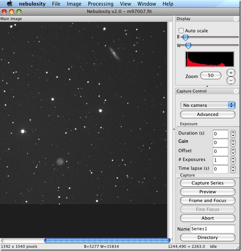The width and height of the screenshot is (241, 251).
Task: Click the Frame and Focus button
Action: coord(208,201)
